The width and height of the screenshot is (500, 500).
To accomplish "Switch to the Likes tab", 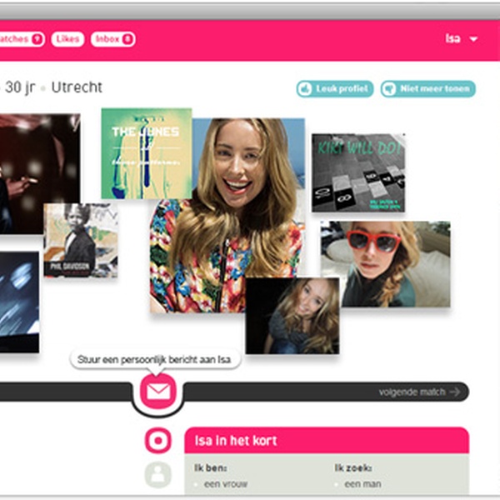I will pyautogui.click(x=67, y=39).
